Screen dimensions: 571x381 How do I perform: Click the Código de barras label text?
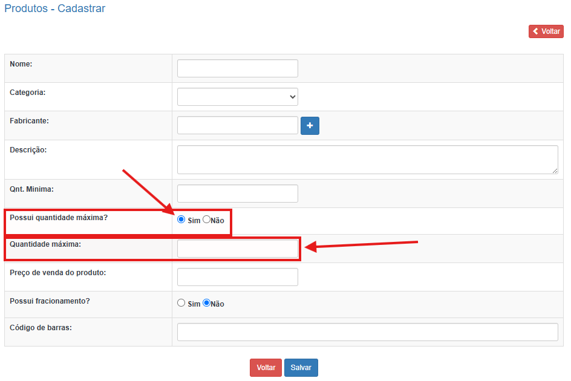click(40, 327)
